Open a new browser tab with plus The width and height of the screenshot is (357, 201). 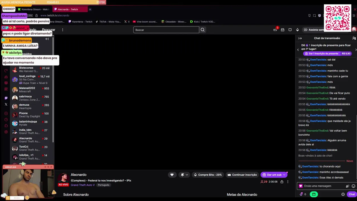tap(90, 9)
